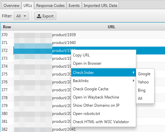165x132 pixels.
Task: Expand the Backlinks submenu arrow
Action: [133, 81]
